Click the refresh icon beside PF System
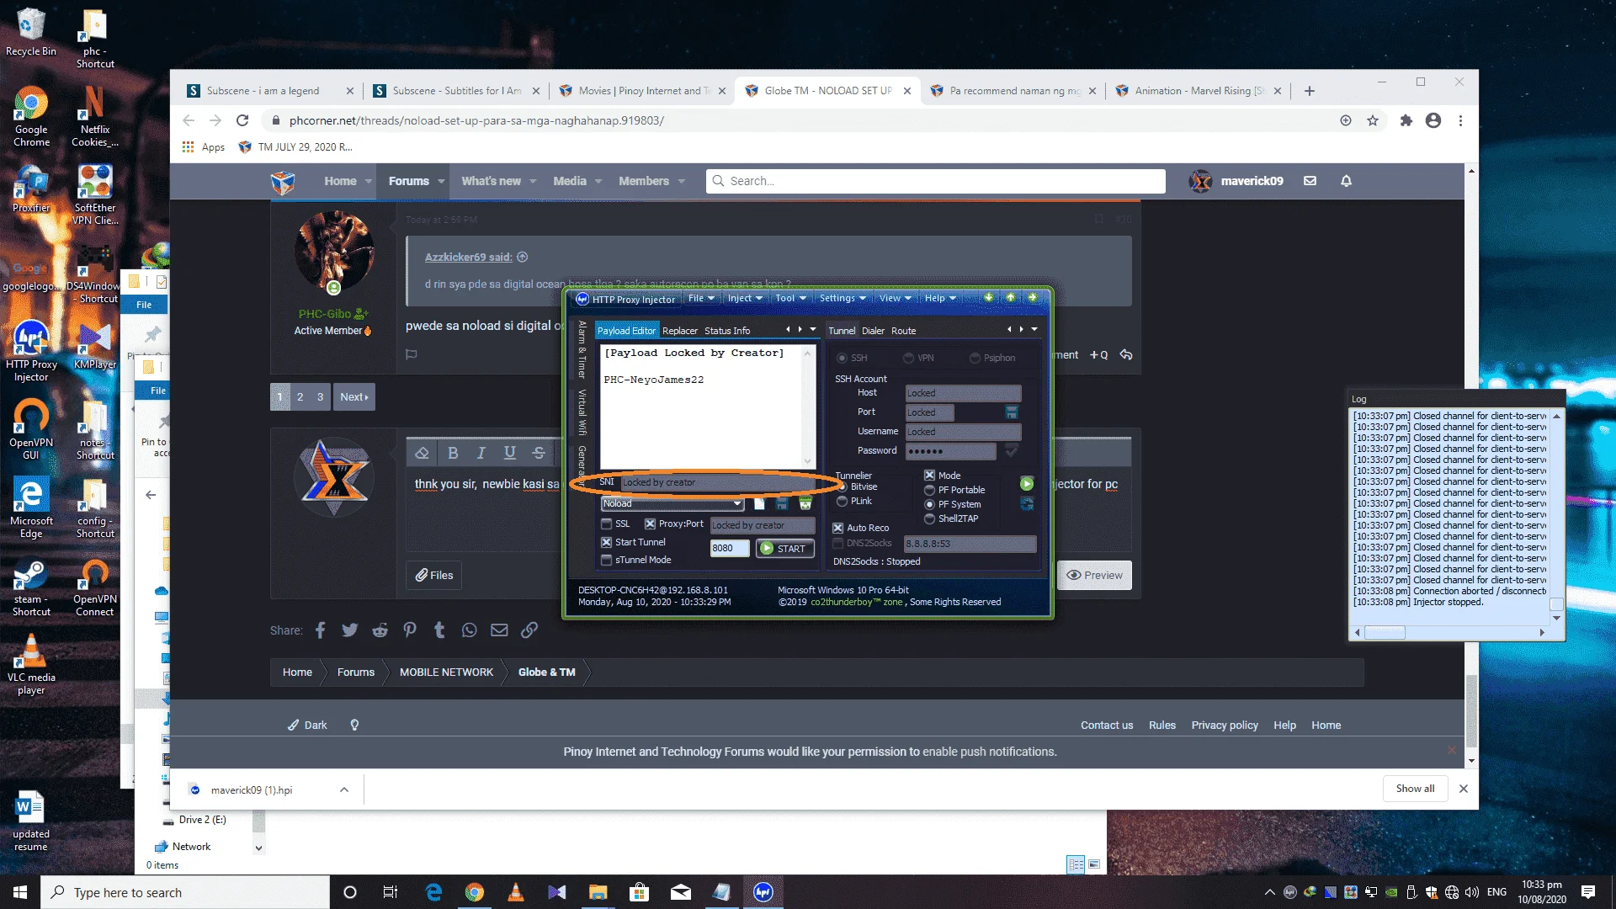The width and height of the screenshot is (1616, 909). click(1027, 504)
